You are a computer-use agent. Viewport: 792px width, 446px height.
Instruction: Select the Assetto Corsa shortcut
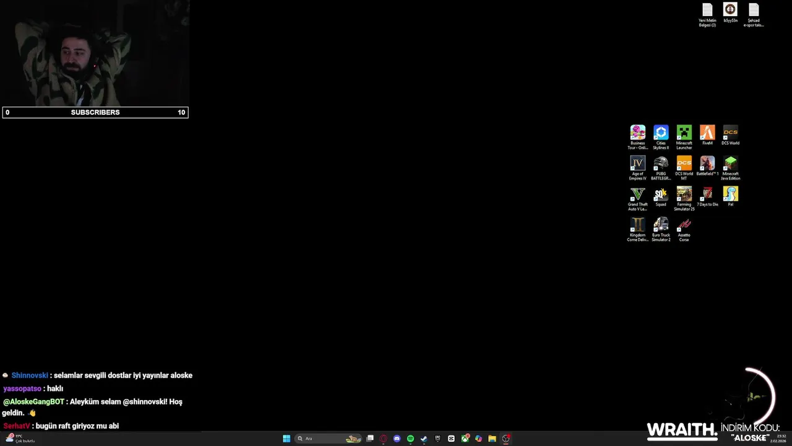(x=684, y=229)
